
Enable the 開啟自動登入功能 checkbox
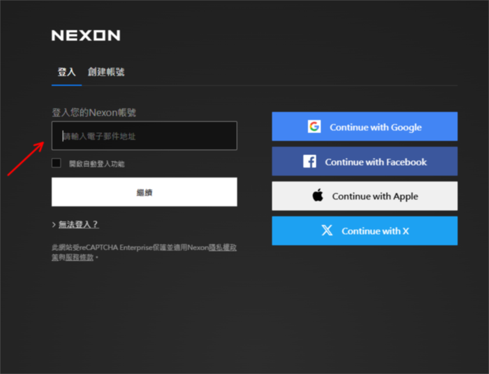56,163
